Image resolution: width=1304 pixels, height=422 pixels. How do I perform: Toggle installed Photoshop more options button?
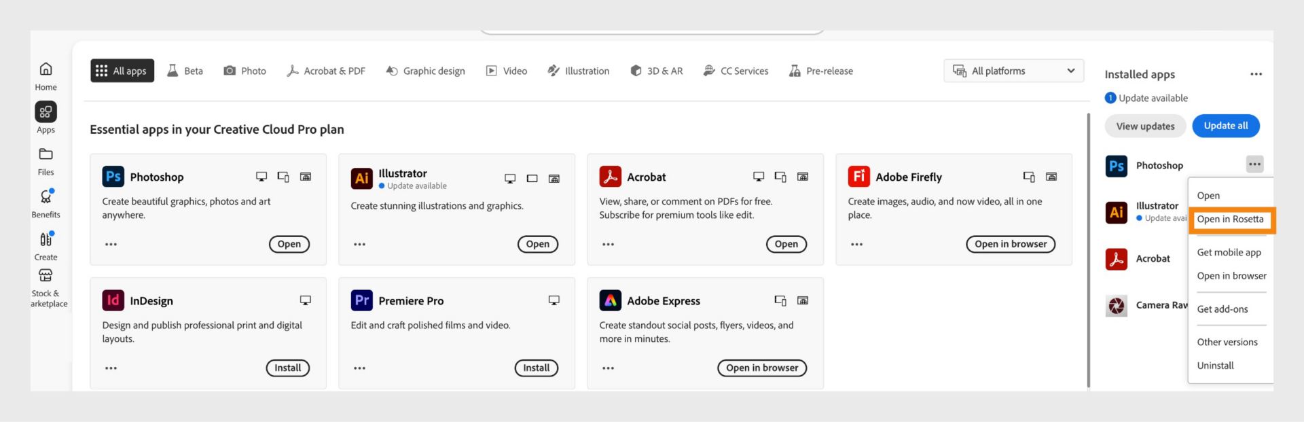[x=1254, y=164]
